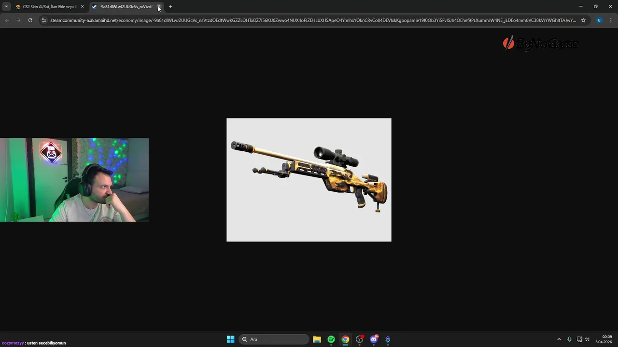Screen dimensions: 618x347
Task: Expand the hidden system tray icons
Action: 559,339
